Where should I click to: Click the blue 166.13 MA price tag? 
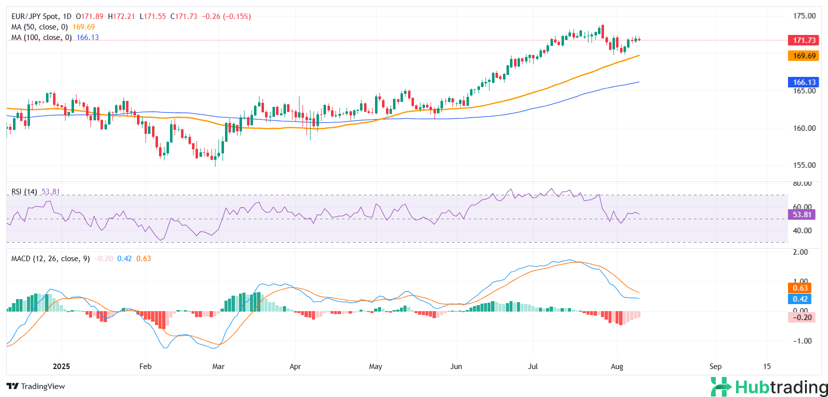803,82
